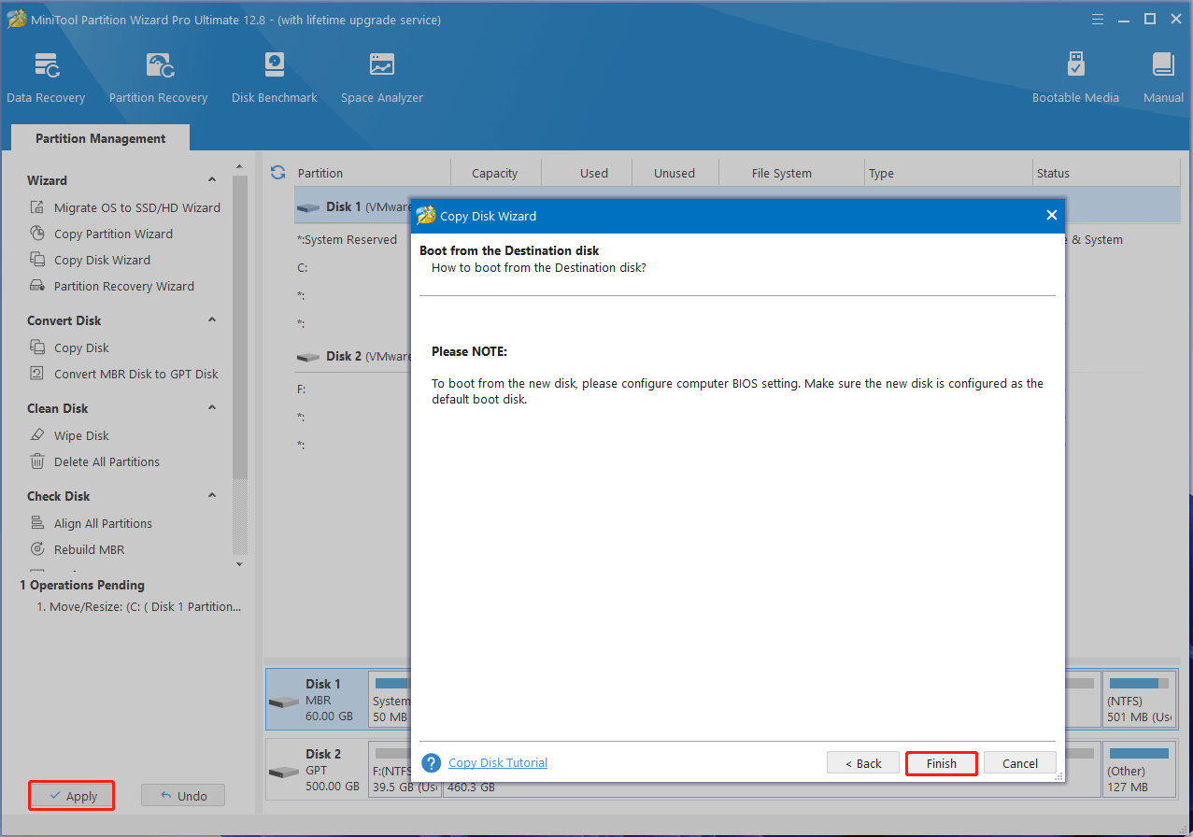Collapse the Check Disk section
This screenshot has width=1193, height=837.
click(x=212, y=496)
